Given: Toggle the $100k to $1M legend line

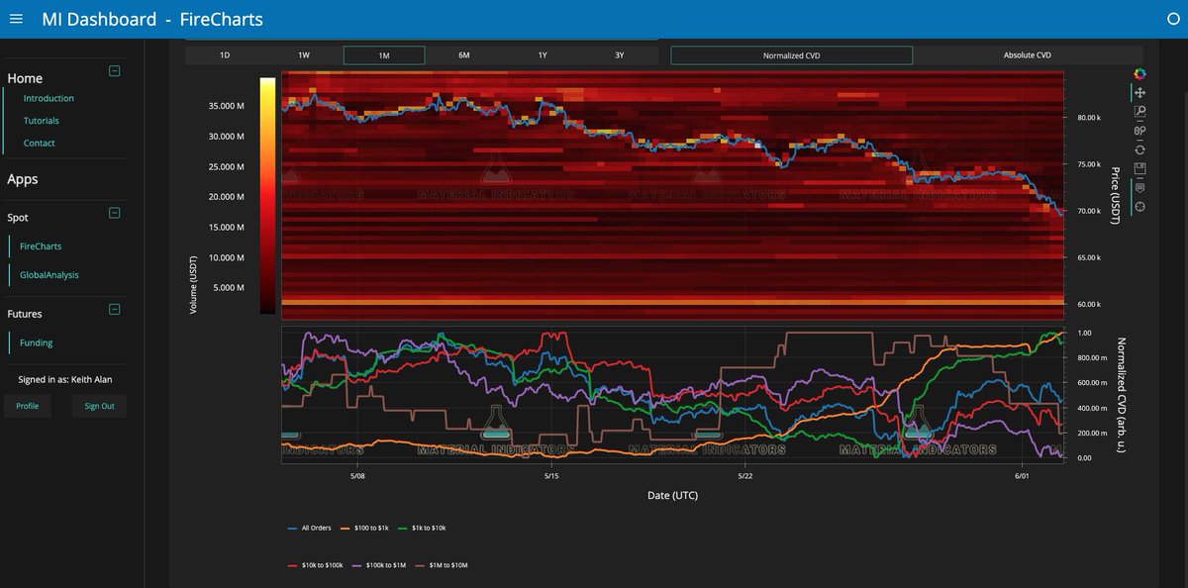Looking at the screenshot, I should tap(378, 565).
